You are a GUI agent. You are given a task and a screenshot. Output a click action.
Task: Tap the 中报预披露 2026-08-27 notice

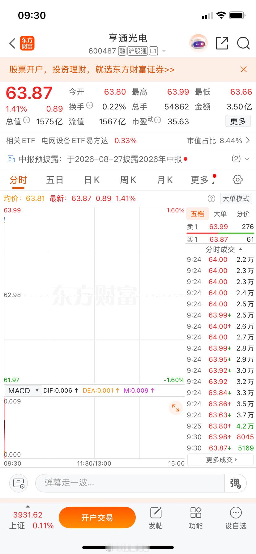pyautogui.click(x=100, y=159)
